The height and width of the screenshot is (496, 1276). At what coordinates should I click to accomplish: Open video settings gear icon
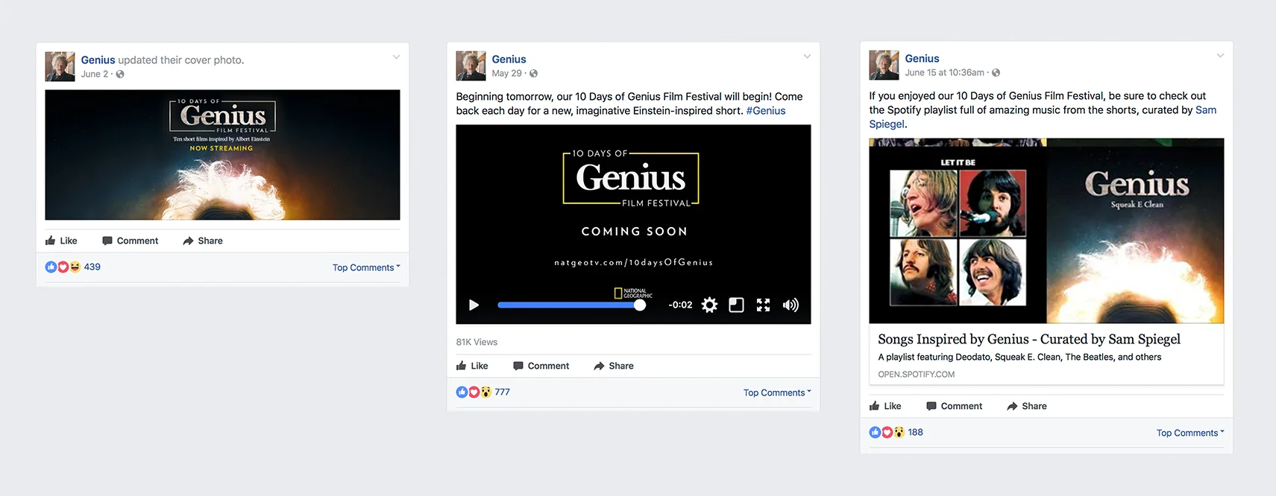[709, 305]
